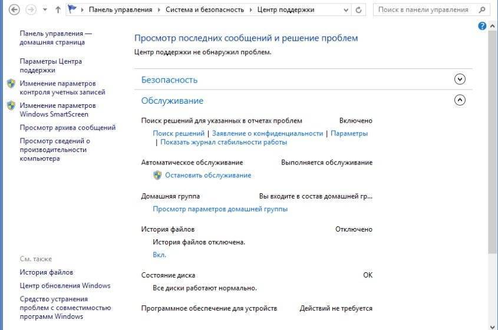This screenshot has width=498, height=330.
Task: Open Просмотр параметров домашней группы link
Action: pos(220,209)
